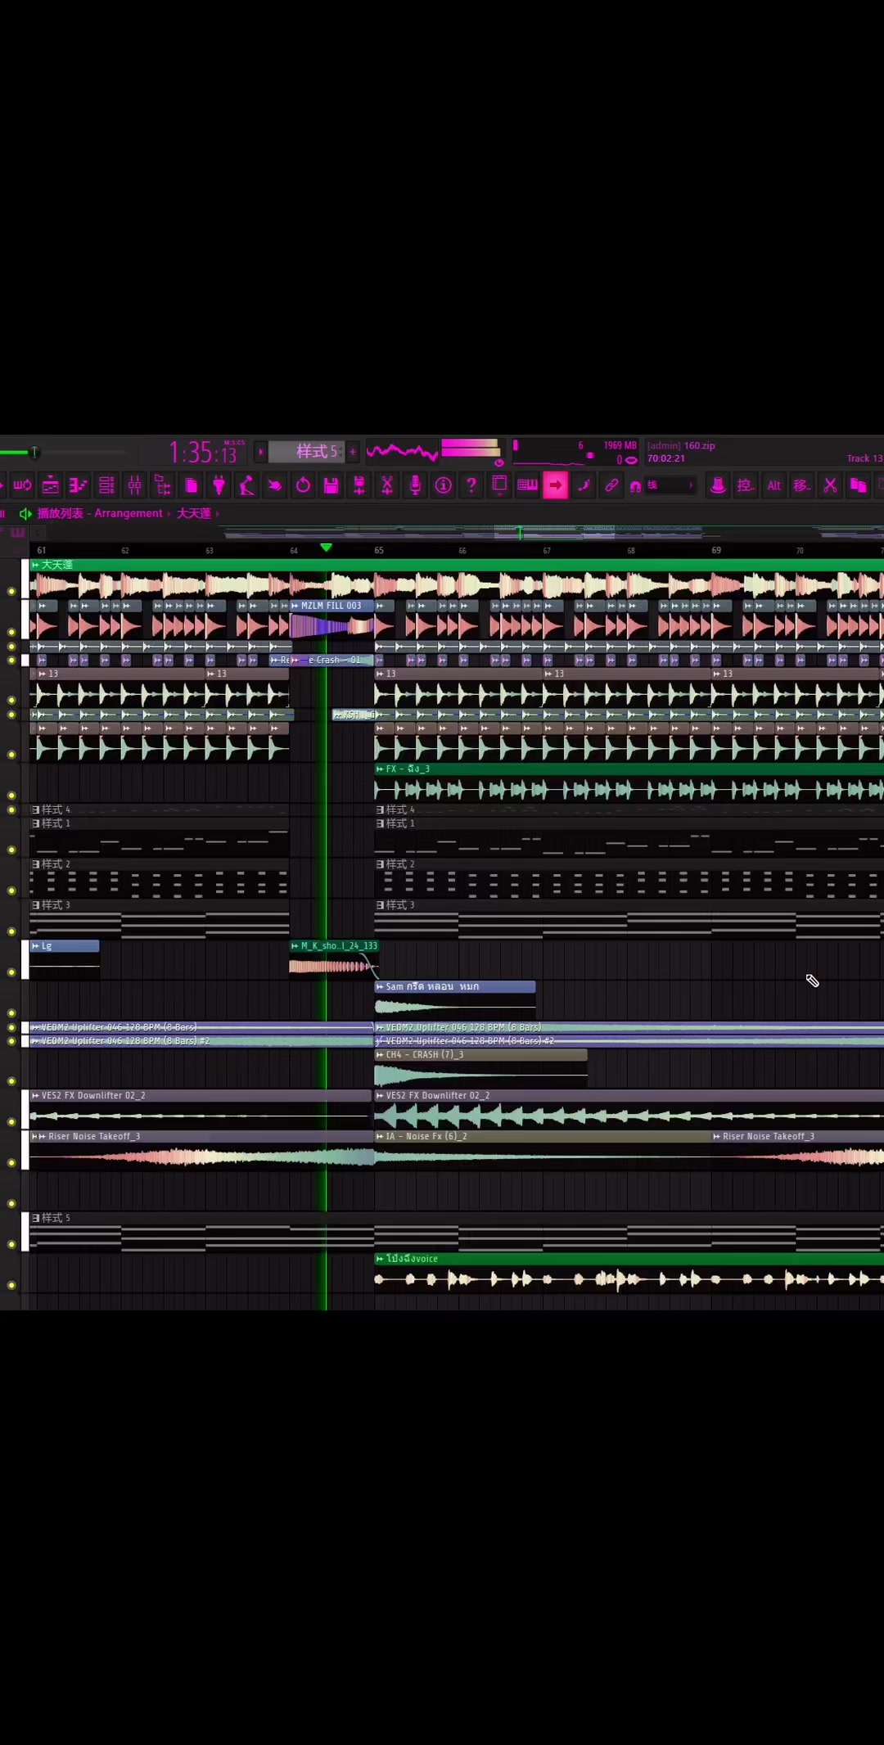
Task: Open CH4 - CRASH (7)_3 clip menu arrow
Action: (380, 1055)
